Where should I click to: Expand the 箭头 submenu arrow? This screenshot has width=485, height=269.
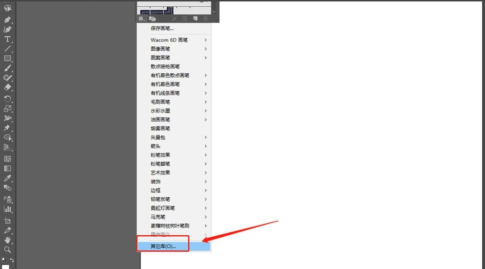[x=206, y=146]
